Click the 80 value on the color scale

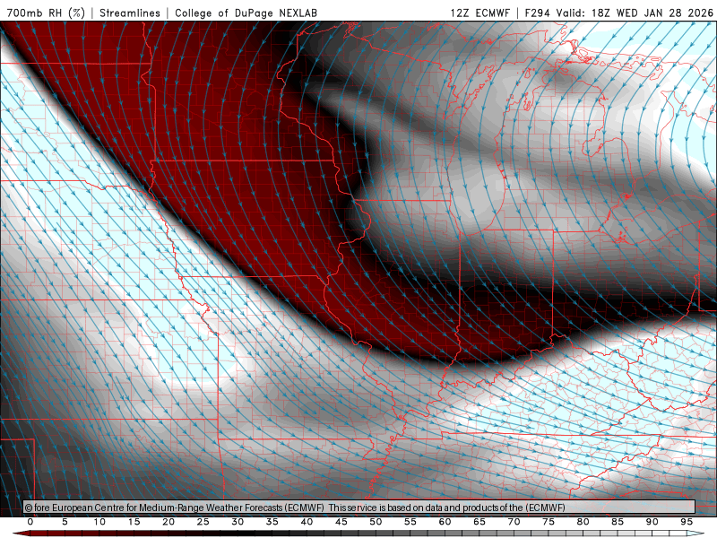tap(583, 522)
